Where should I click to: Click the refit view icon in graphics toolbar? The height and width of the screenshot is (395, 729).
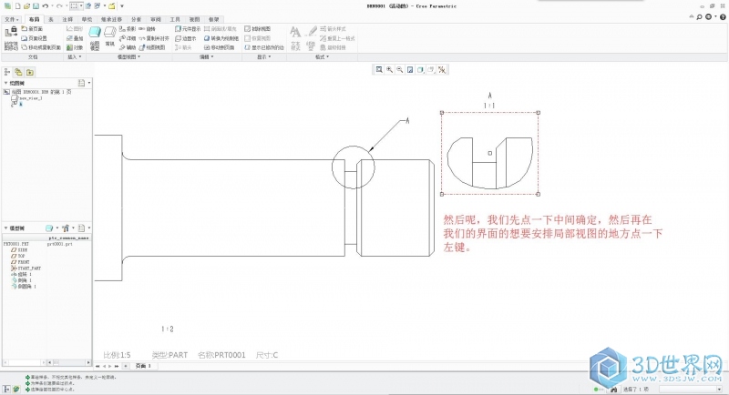379,69
